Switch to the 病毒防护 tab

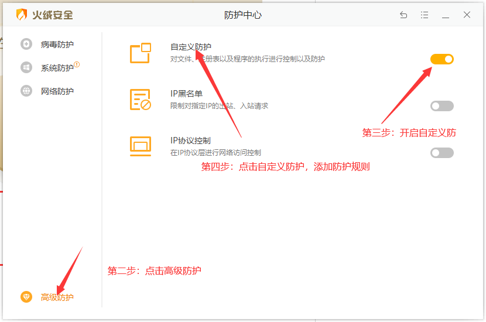(x=57, y=44)
